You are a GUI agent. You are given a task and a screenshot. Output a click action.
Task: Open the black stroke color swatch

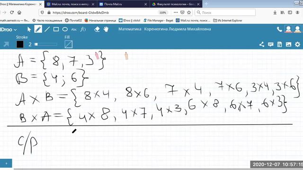tap(20, 44)
